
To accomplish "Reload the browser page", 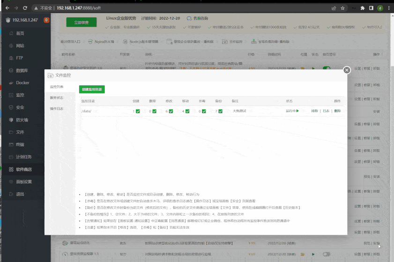I will (25, 8).
